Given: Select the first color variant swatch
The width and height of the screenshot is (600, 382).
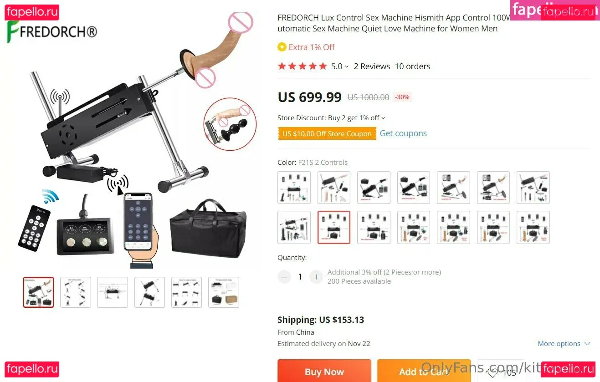Looking at the screenshot, I should click(294, 188).
